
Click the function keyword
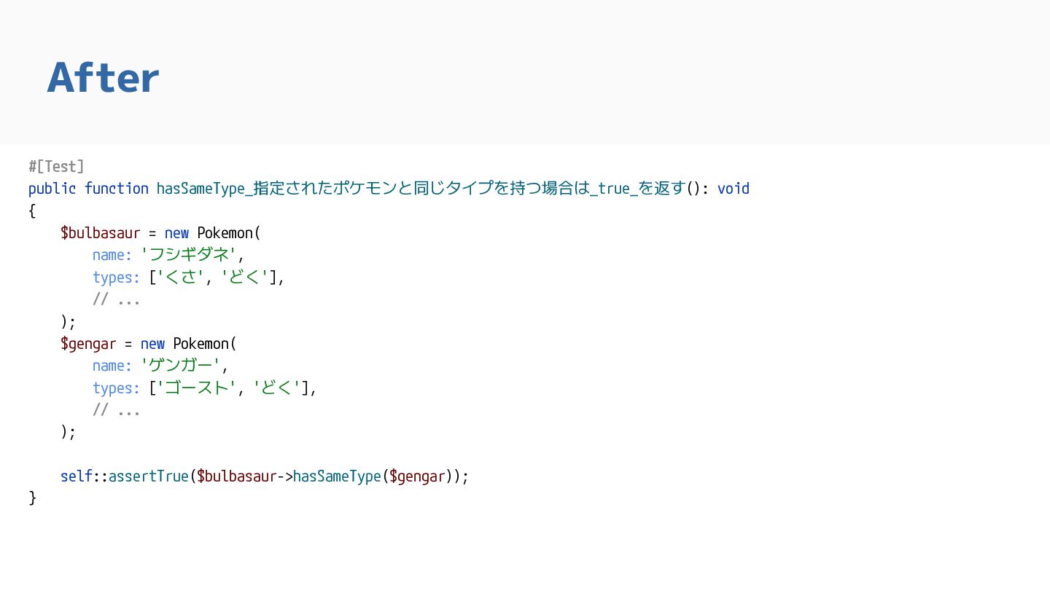click(x=116, y=189)
